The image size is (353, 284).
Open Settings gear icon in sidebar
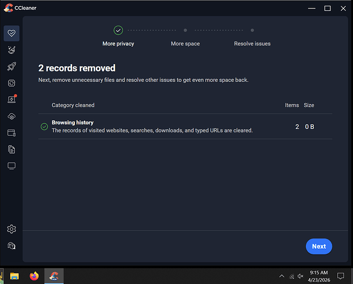(x=11, y=229)
